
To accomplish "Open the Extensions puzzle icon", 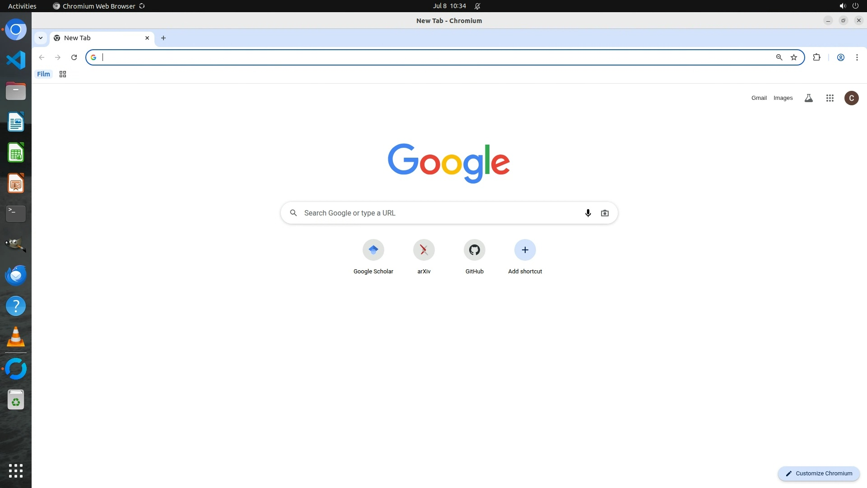I will pos(816,57).
